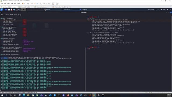
Task: Click the show desktop icon in Kali panel
Action: pyautogui.click(x=6, y=10)
